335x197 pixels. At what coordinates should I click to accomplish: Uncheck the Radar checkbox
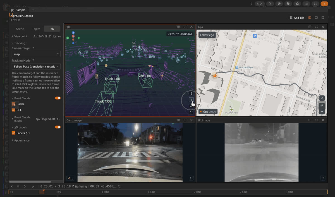13,104
